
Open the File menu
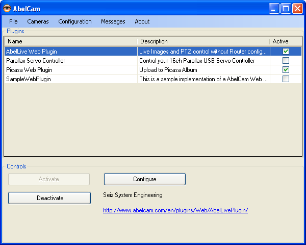(13, 21)
